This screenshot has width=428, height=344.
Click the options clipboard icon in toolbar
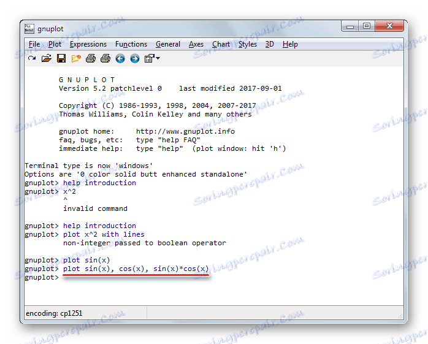tap(149, 58)
